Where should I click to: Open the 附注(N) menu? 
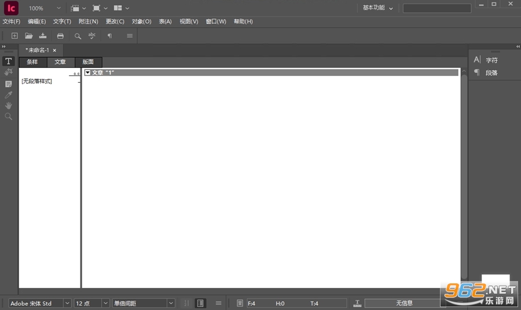[89, 21]
